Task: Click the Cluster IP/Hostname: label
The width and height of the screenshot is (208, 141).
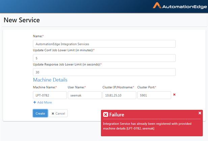Action: 118,87
